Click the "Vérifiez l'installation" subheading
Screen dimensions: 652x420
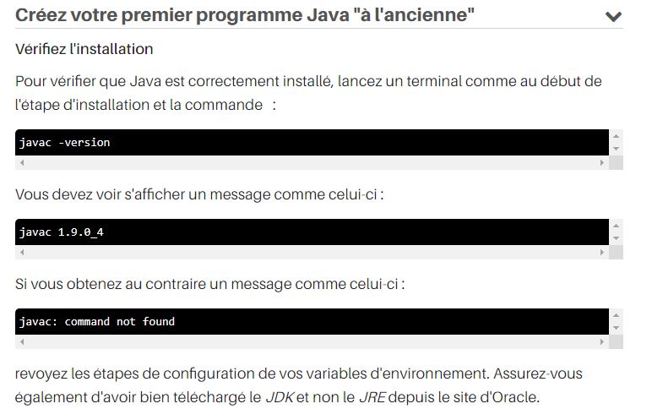[84, 49]
